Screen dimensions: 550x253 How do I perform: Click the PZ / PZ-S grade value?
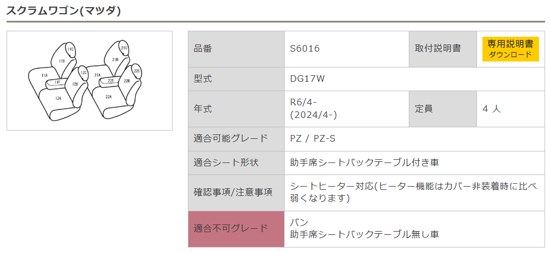313,138
